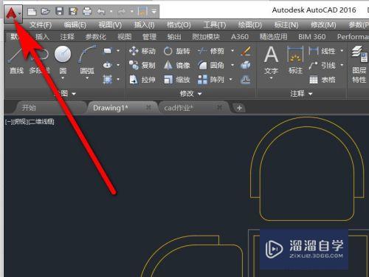Open the 编辑(E) menu
Screen dimensions: 369x277
[75, 25]
